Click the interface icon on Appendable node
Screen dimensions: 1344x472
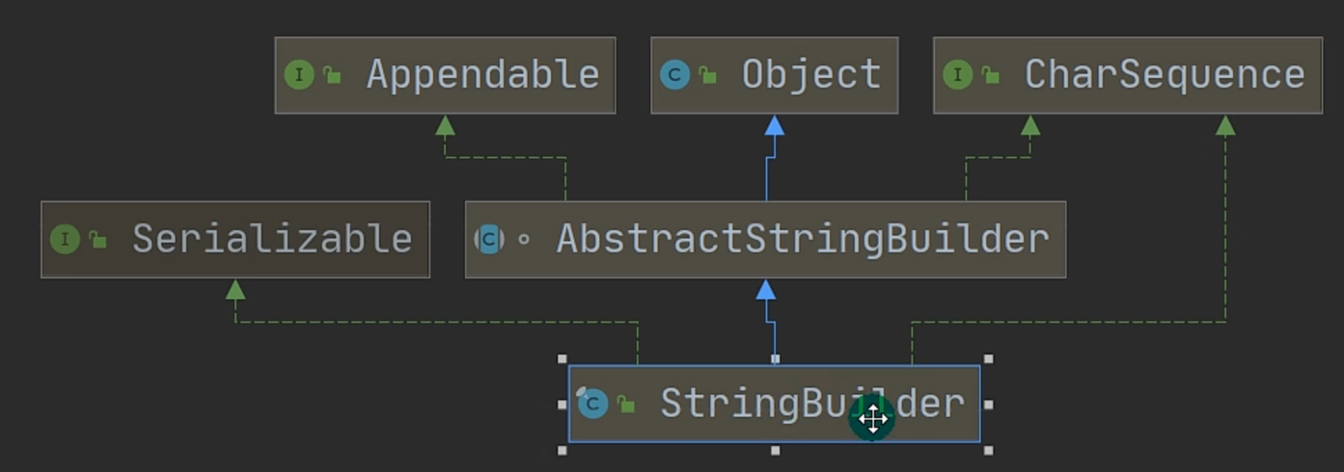point(299,75)
